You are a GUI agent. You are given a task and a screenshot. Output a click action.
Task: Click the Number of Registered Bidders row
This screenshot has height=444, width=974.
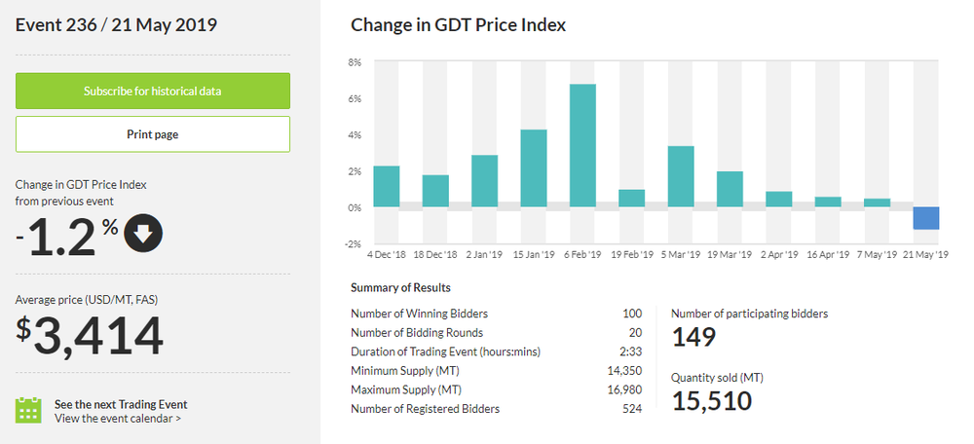[496, 409]
